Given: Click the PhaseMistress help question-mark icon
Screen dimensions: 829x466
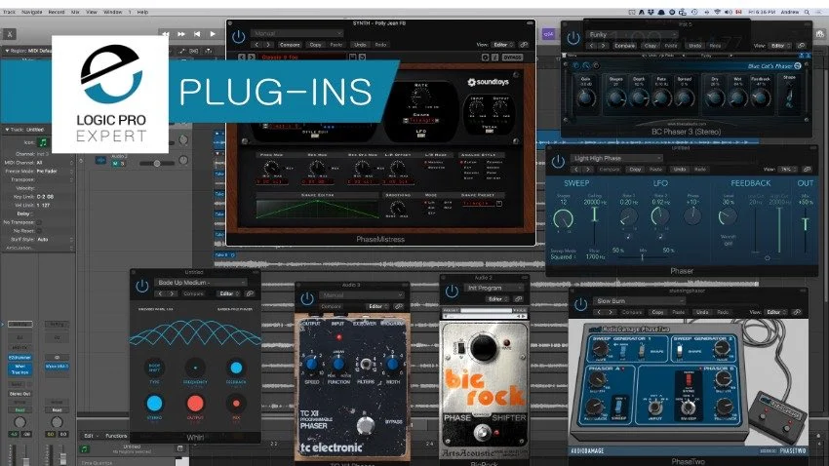Looking at the screenshot, I should point(494,58).
